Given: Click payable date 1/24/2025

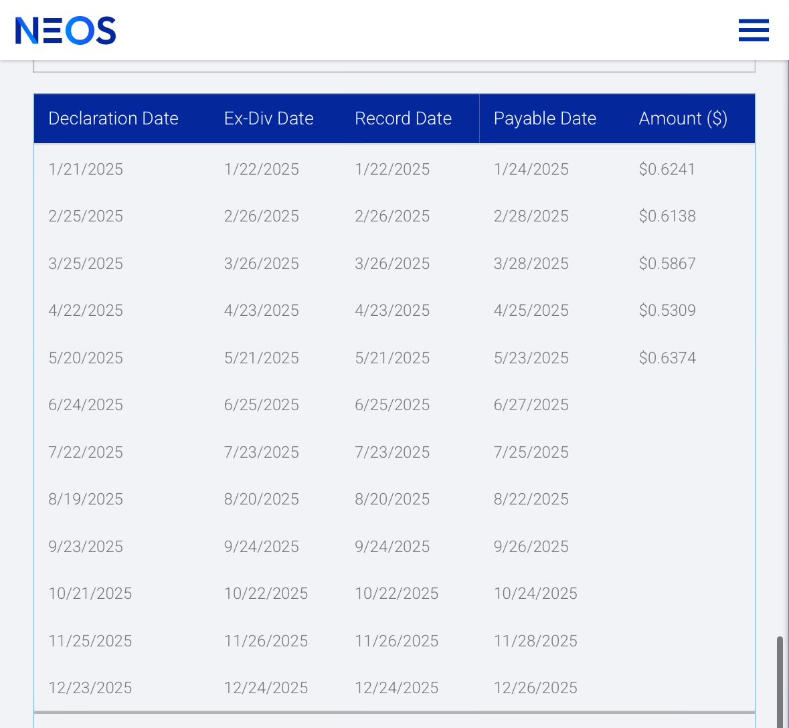Looking at the screenshot, I should coord(531,169).
